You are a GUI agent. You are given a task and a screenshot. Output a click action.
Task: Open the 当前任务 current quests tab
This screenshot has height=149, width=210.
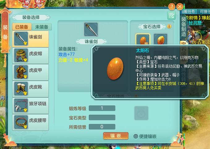coord(189,12)
